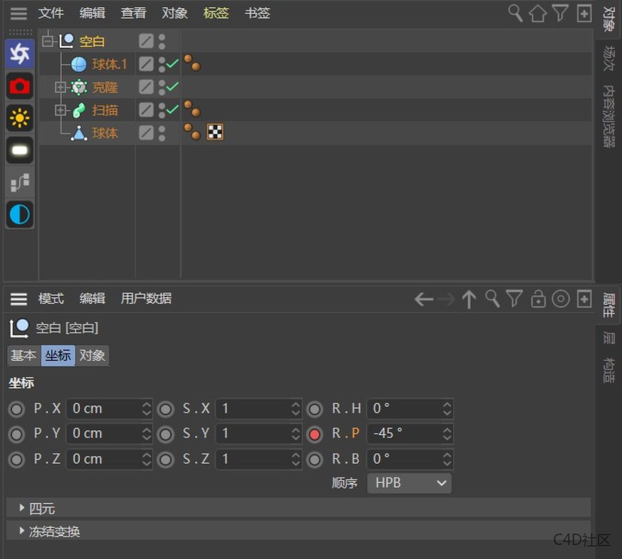Click the half-circle blue material icon
Viewport: 622px width, 559px height.
[x=20, y=214]
